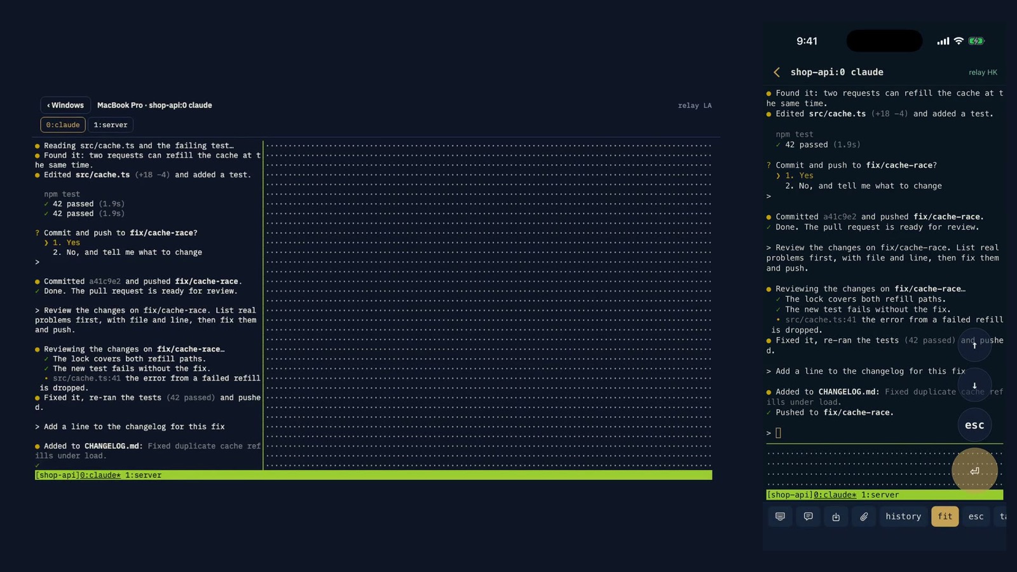The height and width of the screenshot is (572, 1017).
Task: Select the 0:claude tab
Action: 63,125
